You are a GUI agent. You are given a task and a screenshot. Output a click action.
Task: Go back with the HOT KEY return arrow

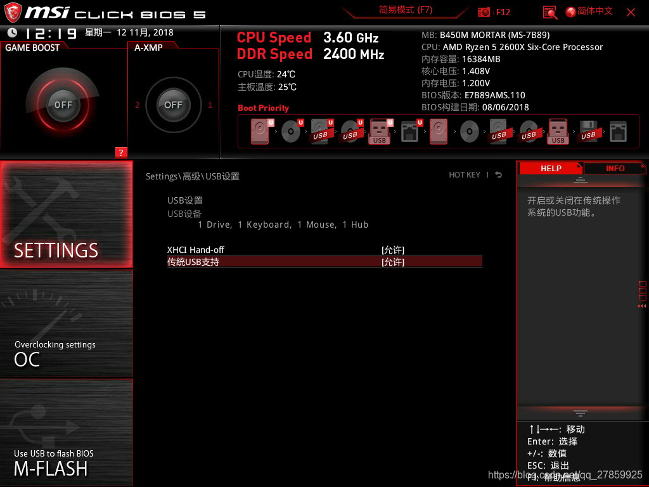pyautogui.click(x=498, y=175)
